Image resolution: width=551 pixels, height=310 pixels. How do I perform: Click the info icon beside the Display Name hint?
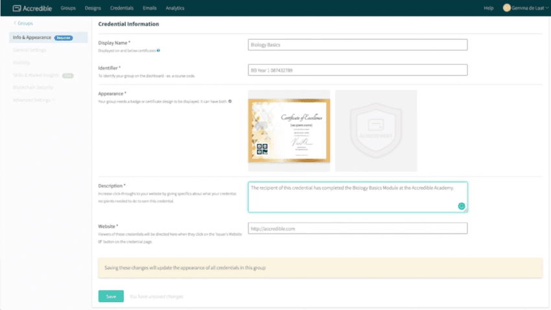158,51
